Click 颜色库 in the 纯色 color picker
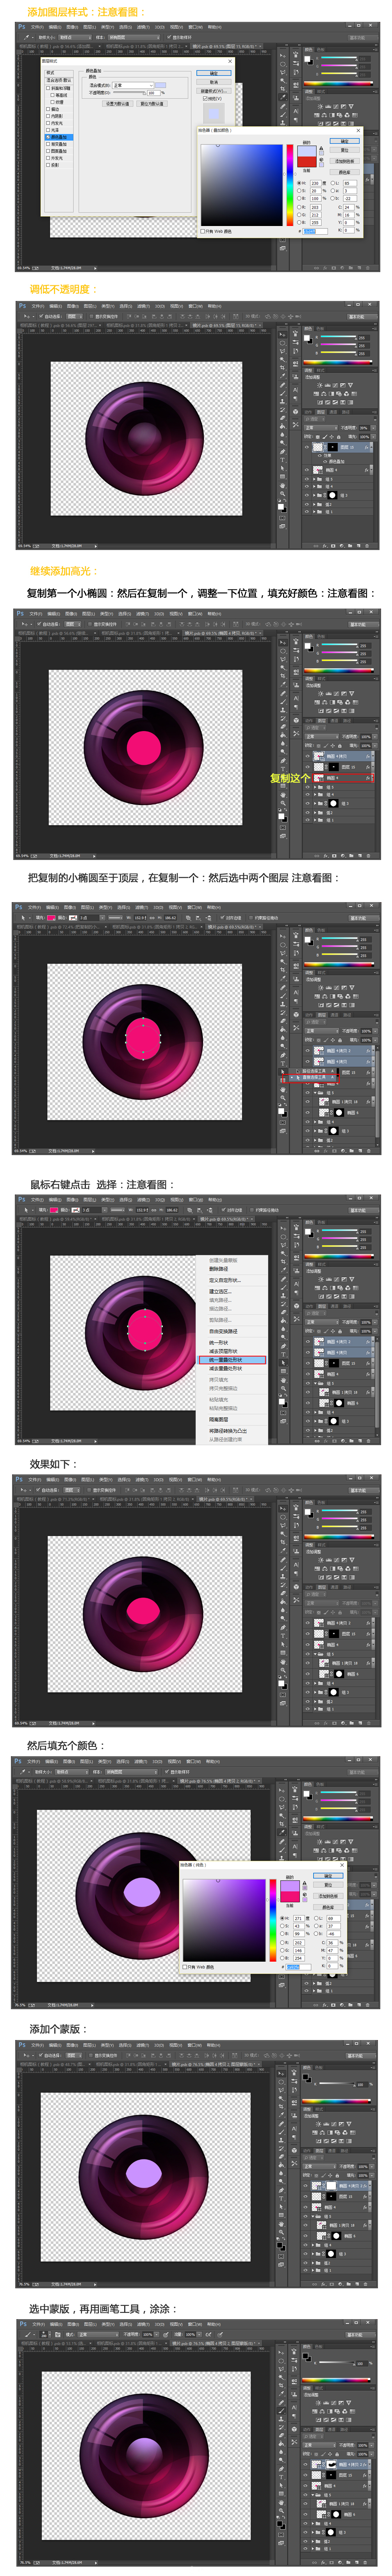 click(328, 1907)
